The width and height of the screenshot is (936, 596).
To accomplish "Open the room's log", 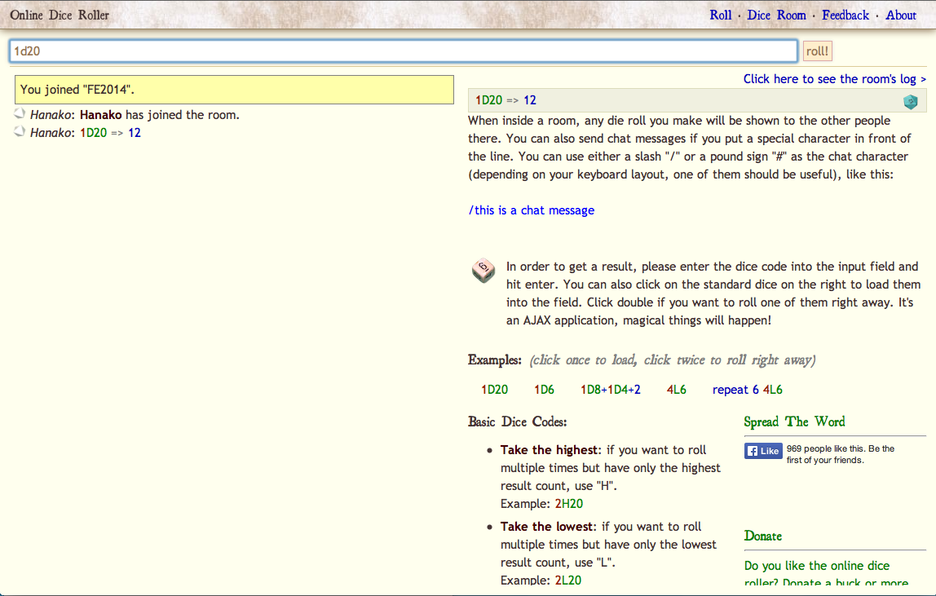I will coord(833,78).
